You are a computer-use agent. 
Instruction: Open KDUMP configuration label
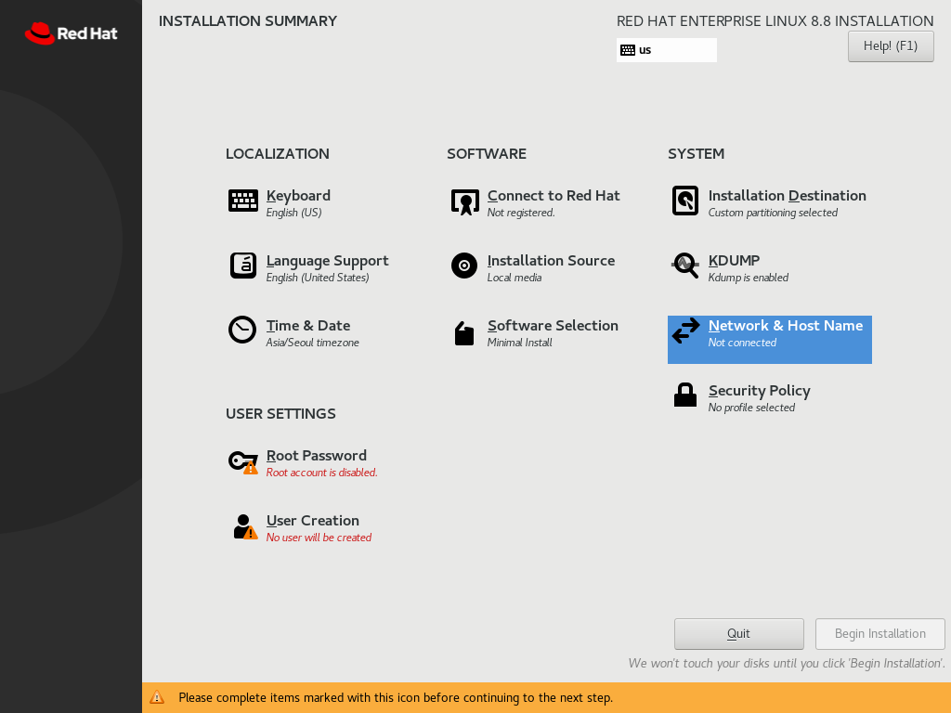click(x=734, y=260)
